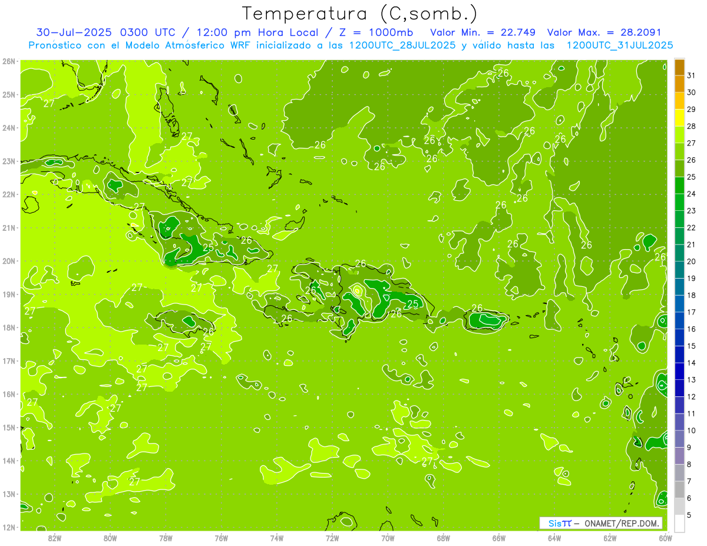Click the 18N latitude label
Viewport: 707px width, 546px height.
coord(8,327)
